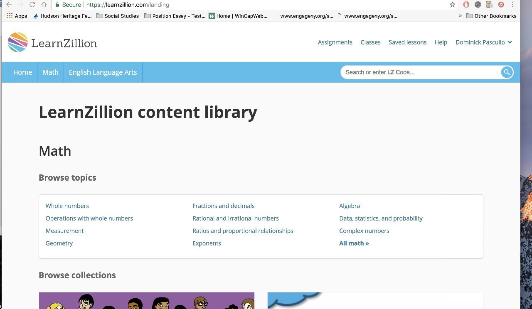532x309 pixels.
Task: Click the All math link
Action: (x=354, y=243)
